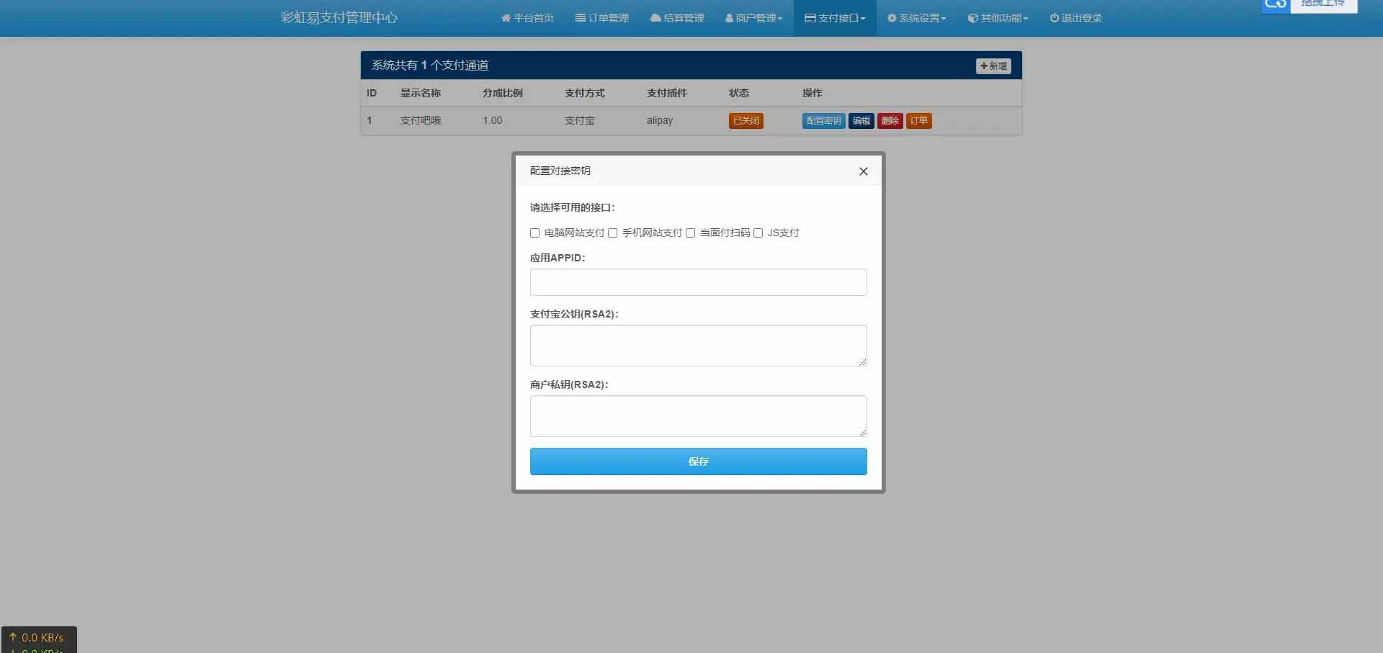This screenshot has height=653, width=1383.
Task: Click the cloud upload icon in top-right corner
Action: click(1275, 4)
